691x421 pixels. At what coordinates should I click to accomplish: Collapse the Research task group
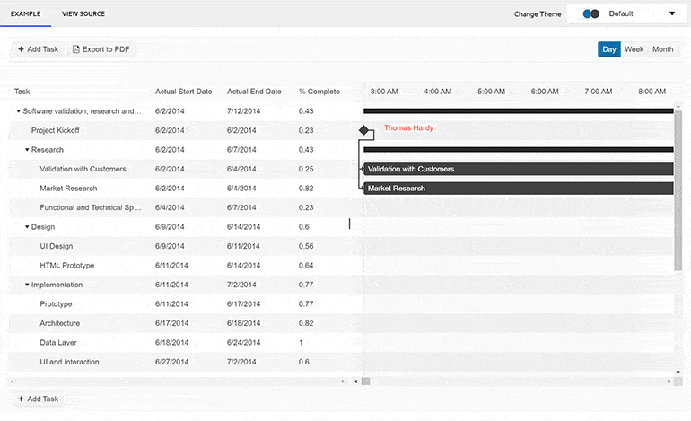(x=27, y=150)
